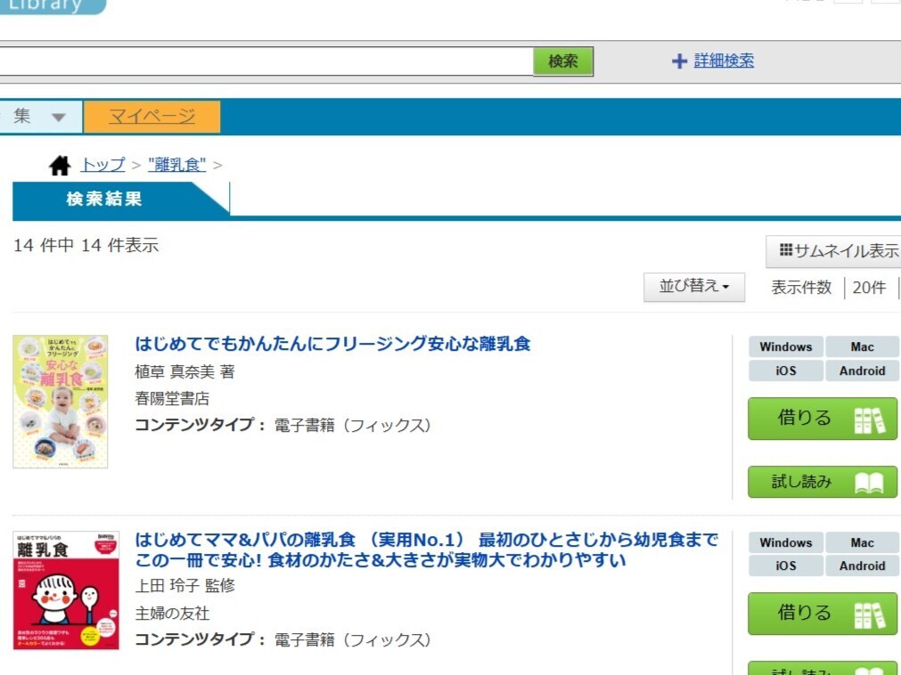Open cover thumbnail of フリージング安心な離乳食
Viewport: 901px width, 675px height.
click(x=61, y=402)
